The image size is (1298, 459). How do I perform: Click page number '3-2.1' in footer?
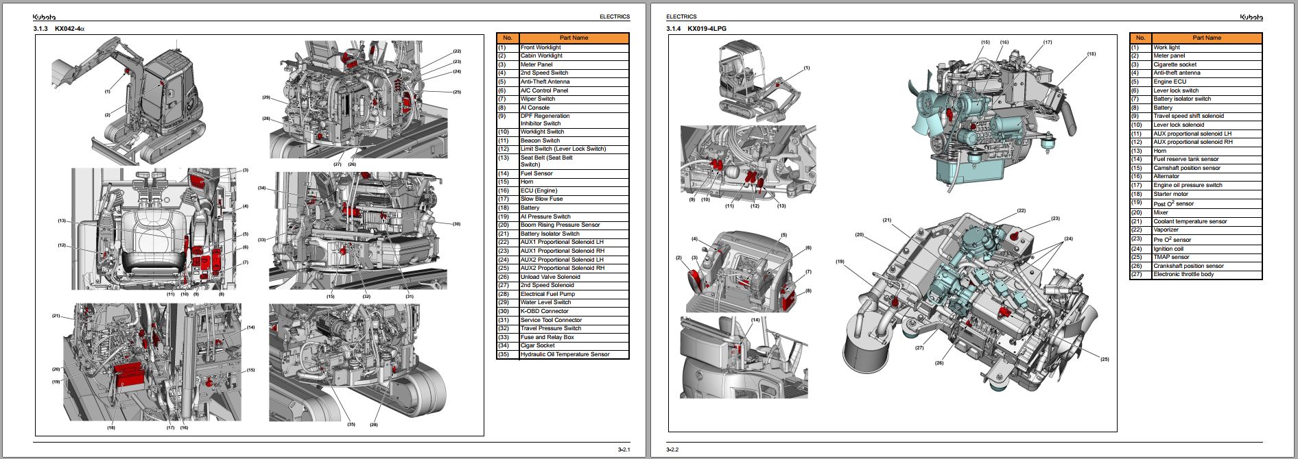tap(624, 449)
